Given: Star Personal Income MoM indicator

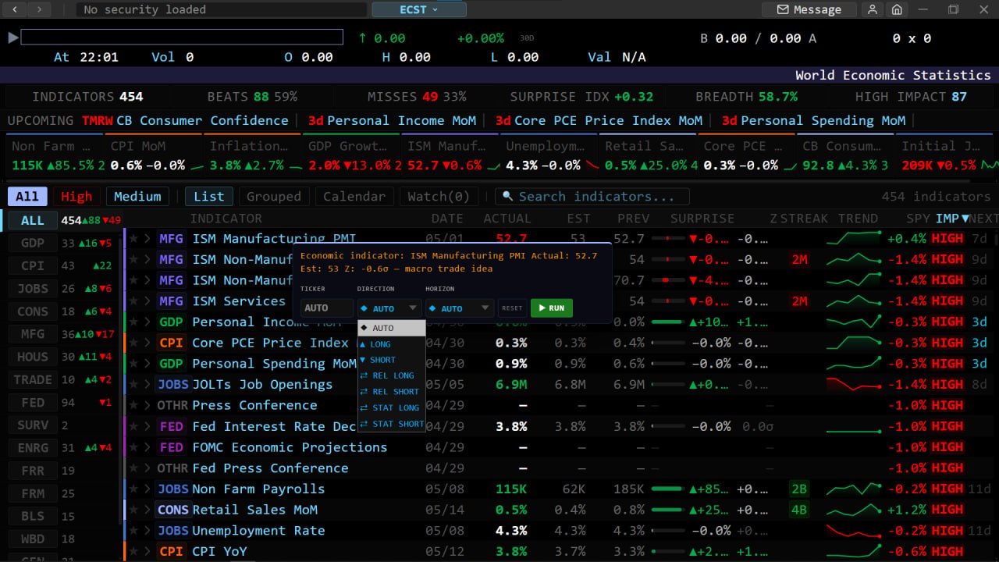Looking at the screenshot, I should click(133, 322).
